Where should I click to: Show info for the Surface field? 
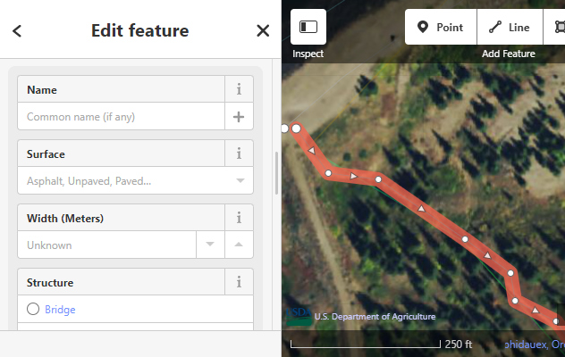pos(239,154)
